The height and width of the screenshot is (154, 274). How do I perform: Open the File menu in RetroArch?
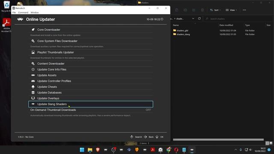[14, 12]
